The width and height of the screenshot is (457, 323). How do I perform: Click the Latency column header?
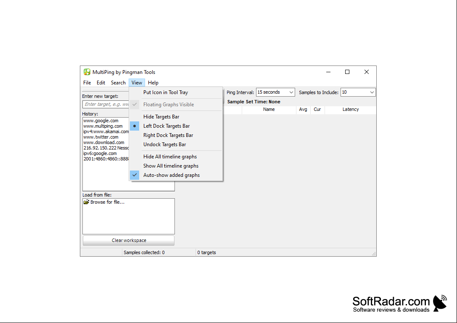point(351,110)
